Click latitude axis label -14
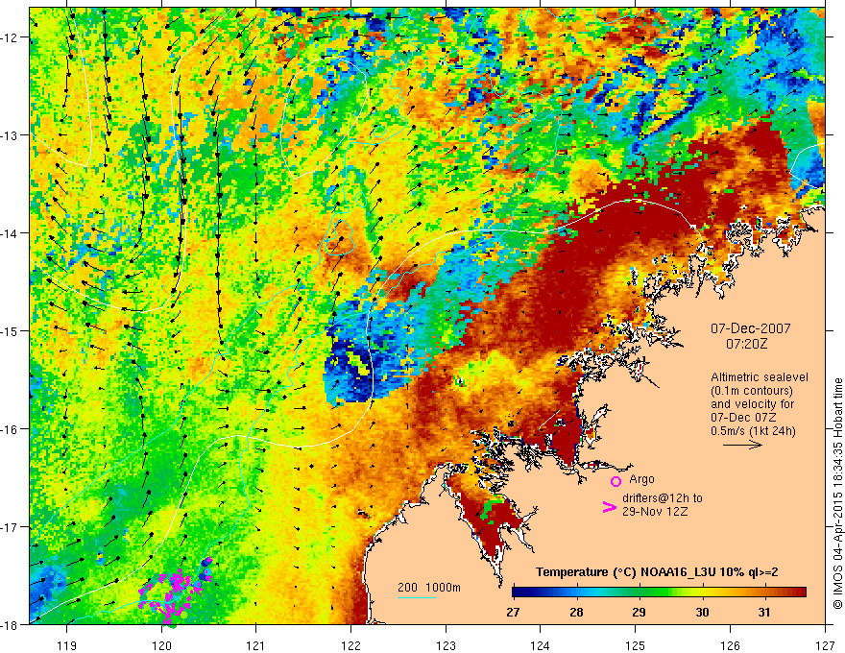This screenshot has width=845, height=653. pos(11,233)
